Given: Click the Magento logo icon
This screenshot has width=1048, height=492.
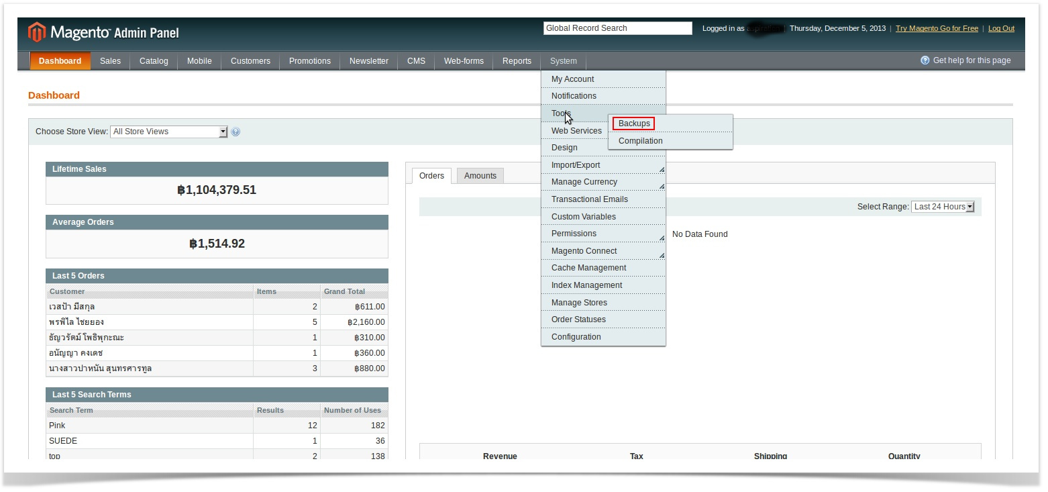Looking at the screenshot, I should click(37, 32).
